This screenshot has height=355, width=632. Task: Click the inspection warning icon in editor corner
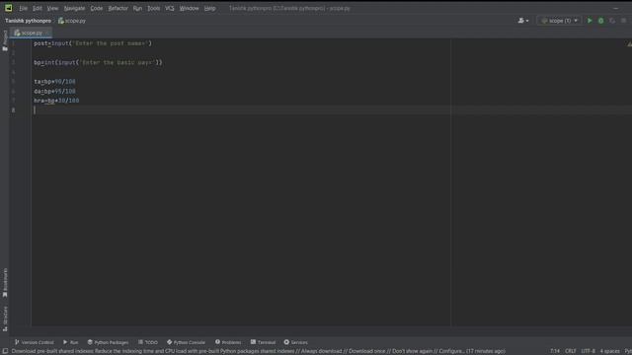(x=629, y=43)
